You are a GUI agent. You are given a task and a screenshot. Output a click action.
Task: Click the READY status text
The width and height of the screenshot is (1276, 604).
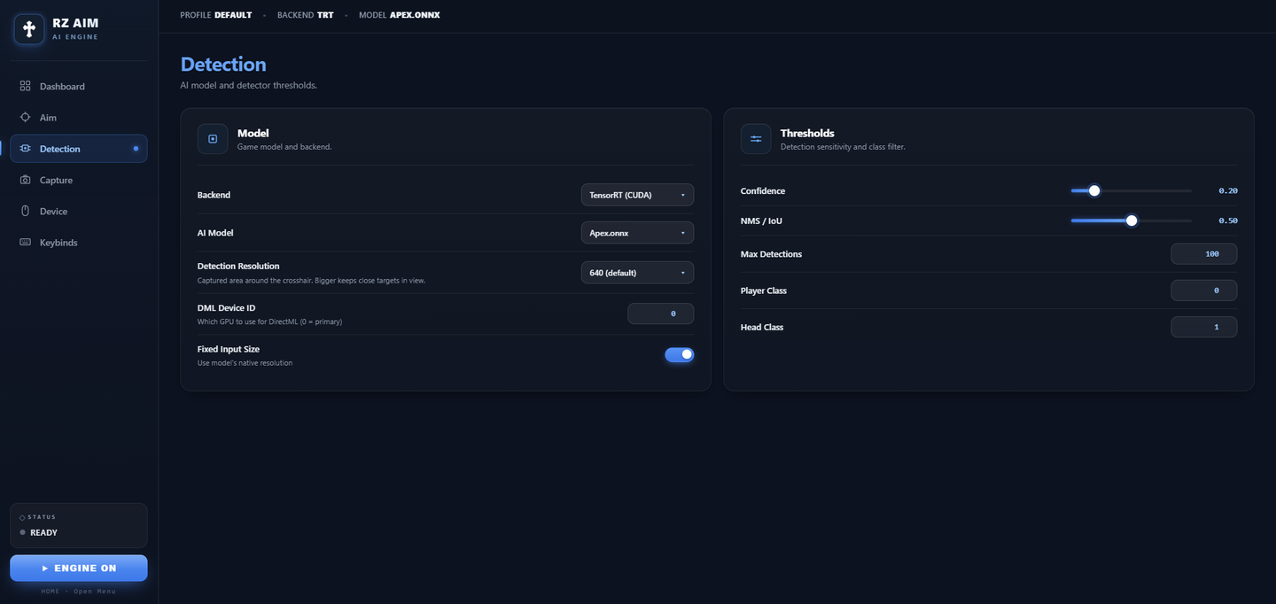43,533
